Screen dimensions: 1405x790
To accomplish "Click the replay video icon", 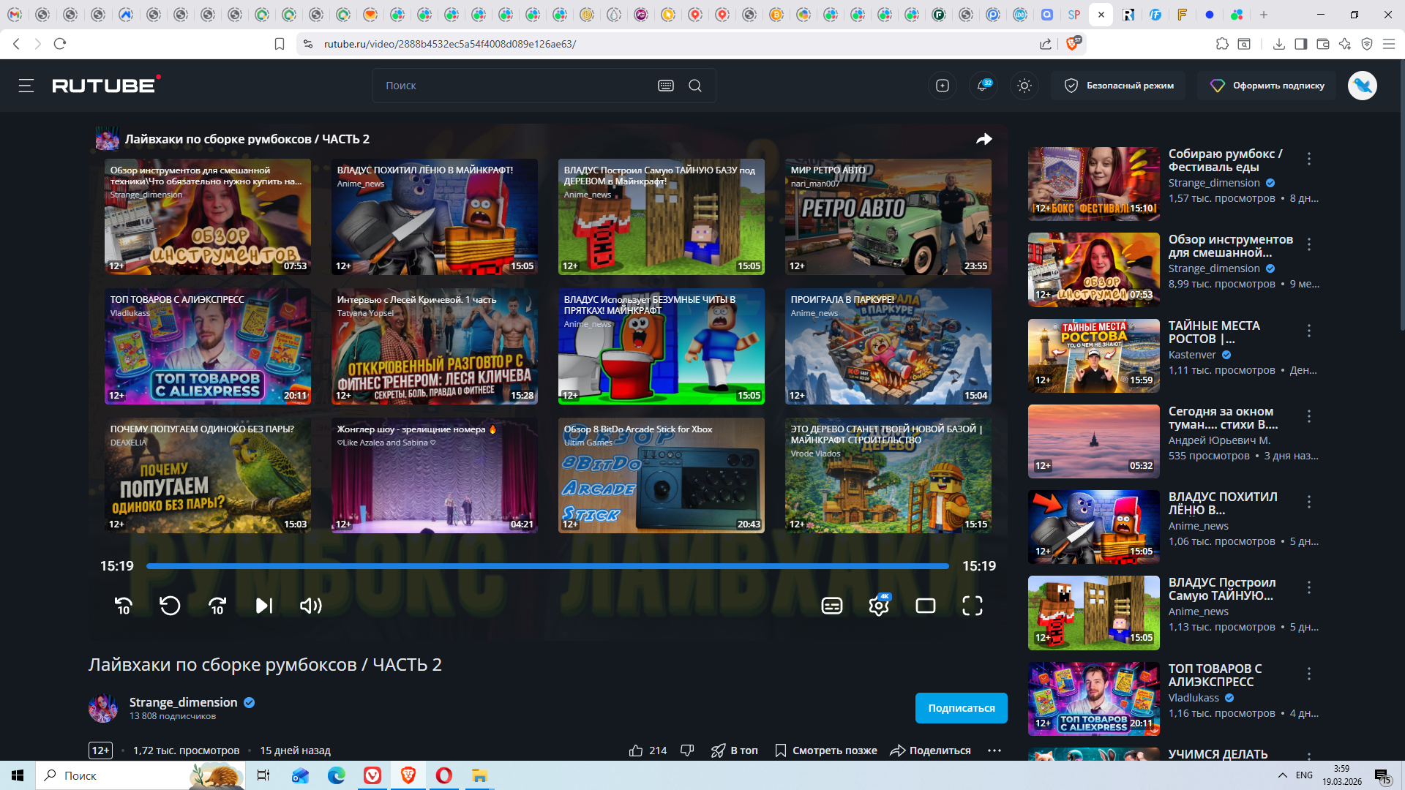I will tap(170, 606).
